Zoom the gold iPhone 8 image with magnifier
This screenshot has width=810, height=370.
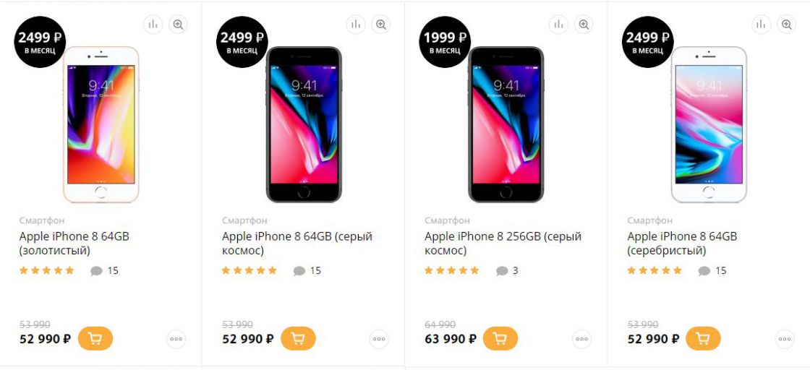[x=178, y=25]
